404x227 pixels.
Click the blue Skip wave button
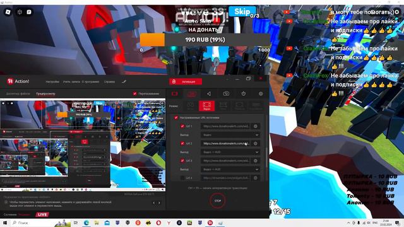(x=242, y=11)
